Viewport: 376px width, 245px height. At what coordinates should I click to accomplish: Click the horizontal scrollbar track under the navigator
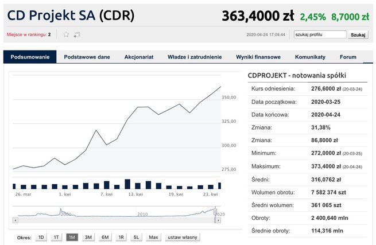117,220
